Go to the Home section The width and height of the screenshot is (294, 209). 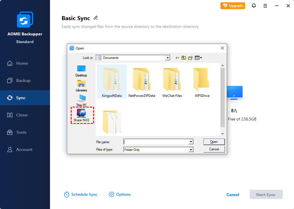[x=25, y=64]
